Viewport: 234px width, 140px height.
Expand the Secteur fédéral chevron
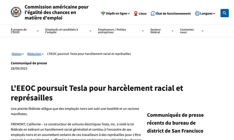[x=172, y=31]
